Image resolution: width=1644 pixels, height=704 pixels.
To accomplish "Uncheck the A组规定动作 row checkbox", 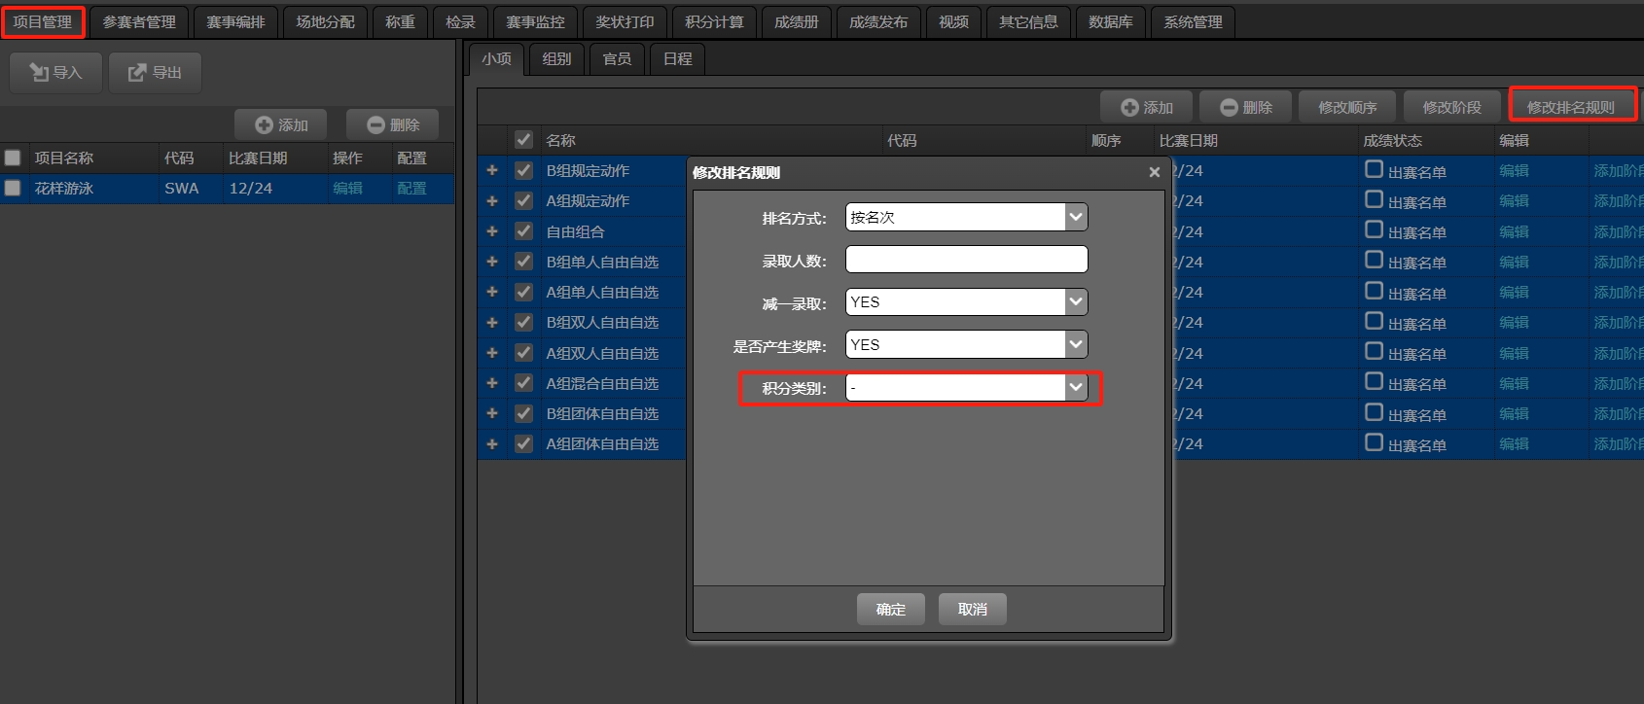I will tap(523, 200).
